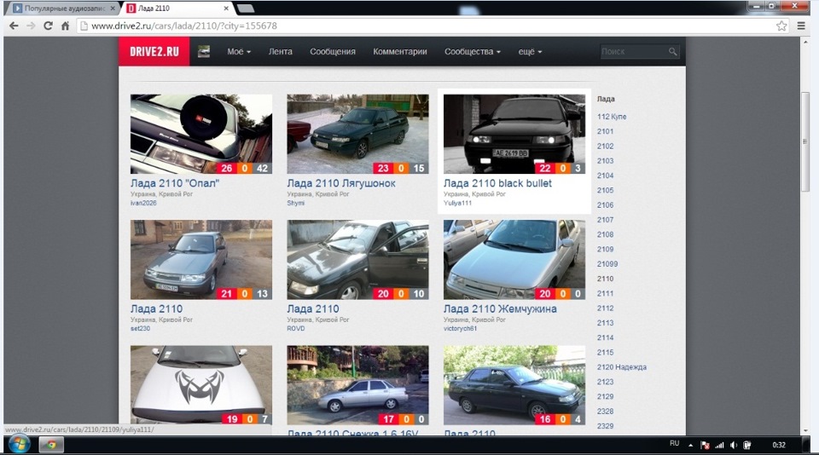
Task: Click RU language indicator
Action: 674,444
